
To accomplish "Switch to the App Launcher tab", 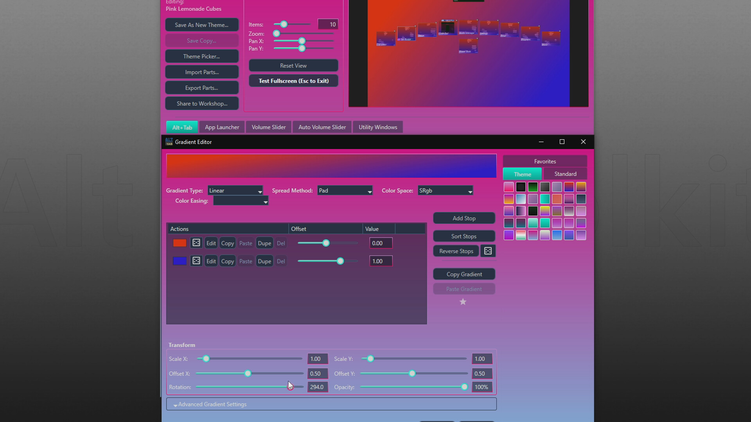I will tap(222, 127).
